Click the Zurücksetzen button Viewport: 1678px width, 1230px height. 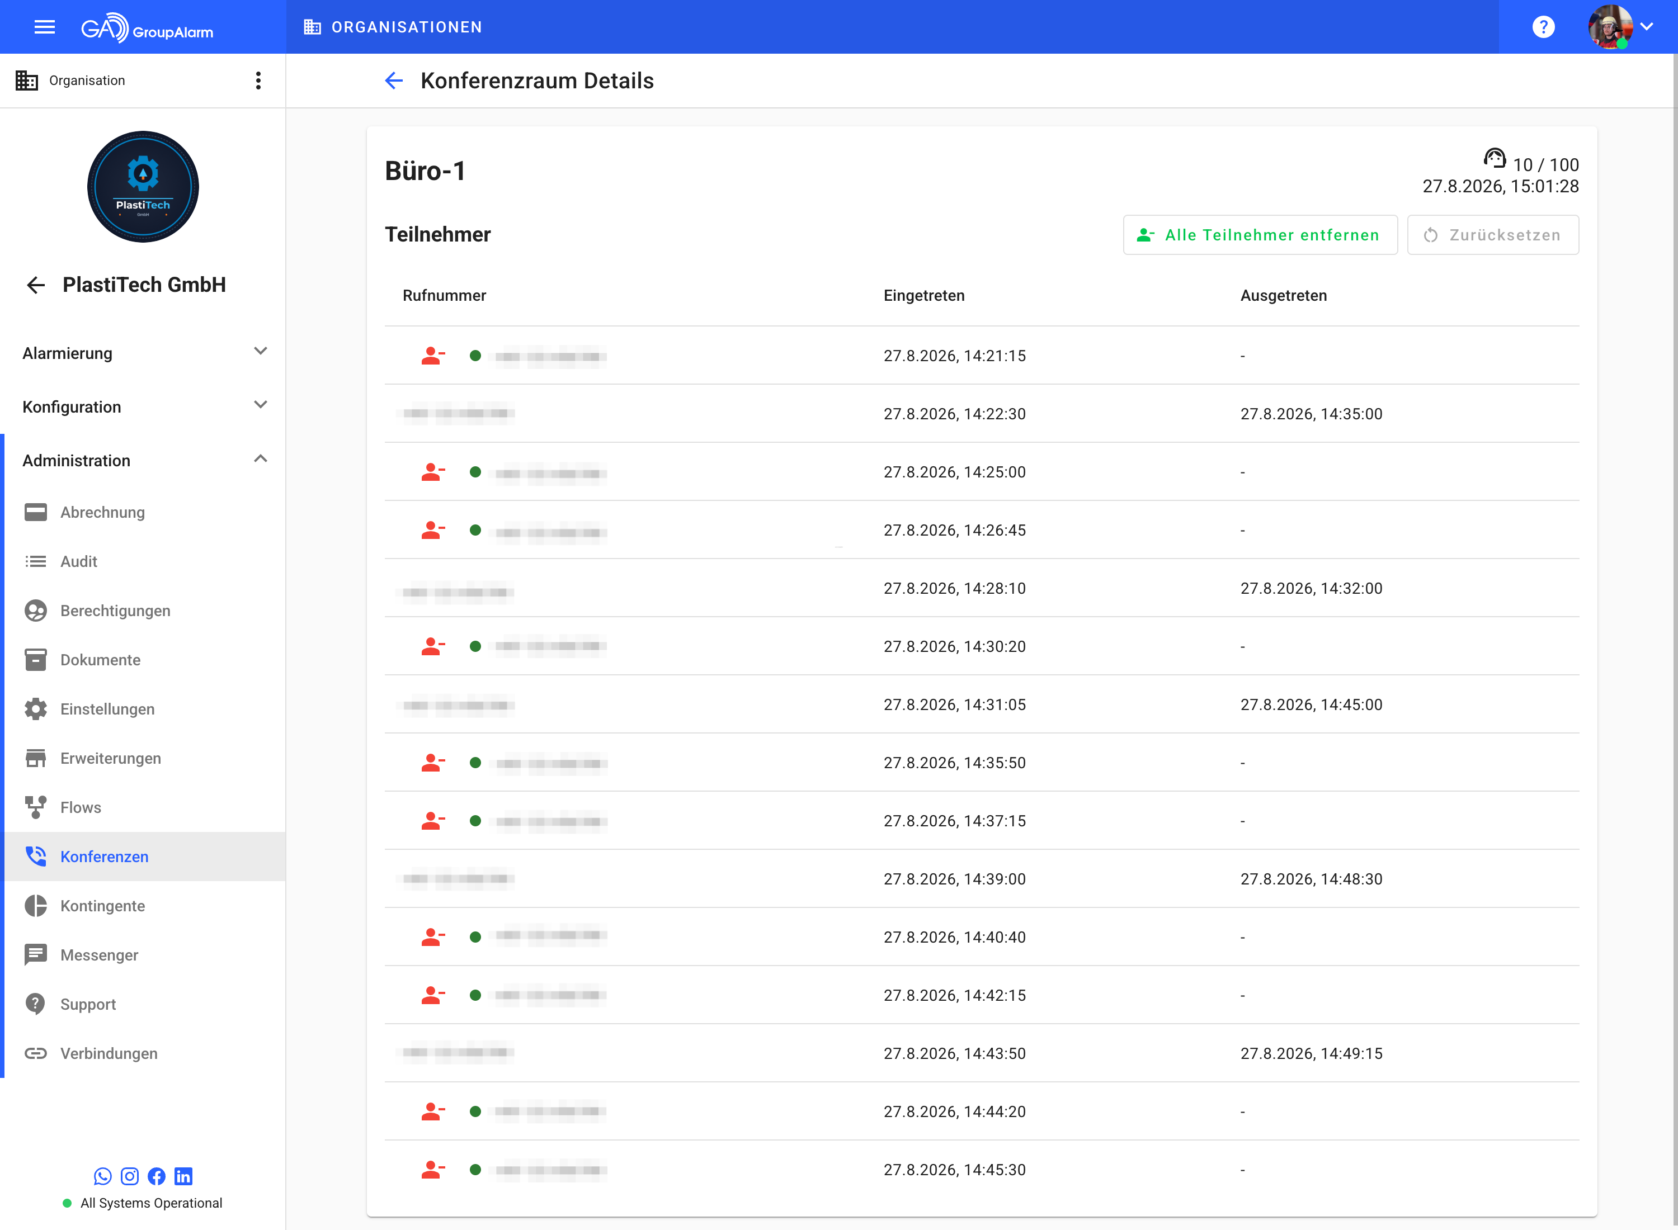(x=1492, y=234)
